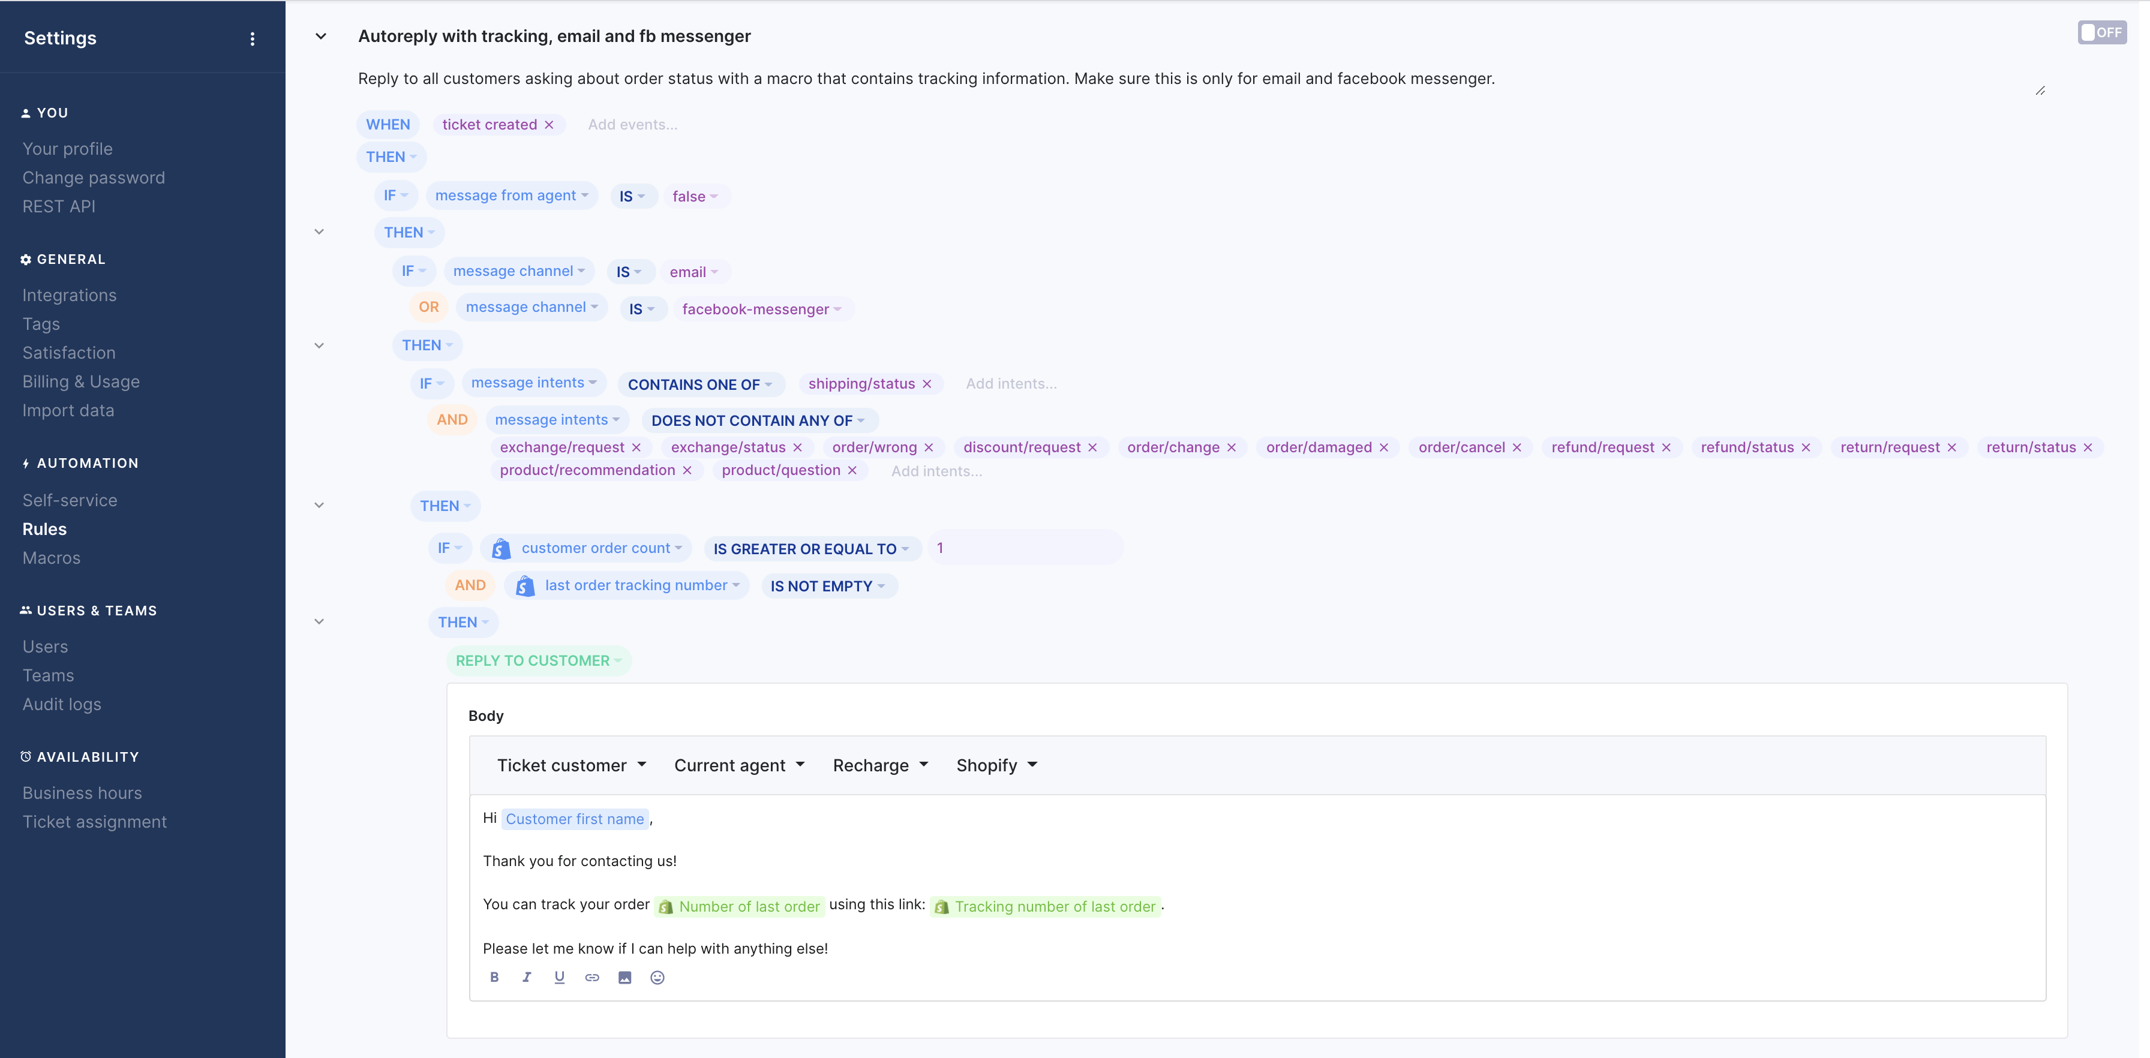This screenshot has width=2150, height=1058.
Task: Click the emoji picker icon
Action: [657, 977]
